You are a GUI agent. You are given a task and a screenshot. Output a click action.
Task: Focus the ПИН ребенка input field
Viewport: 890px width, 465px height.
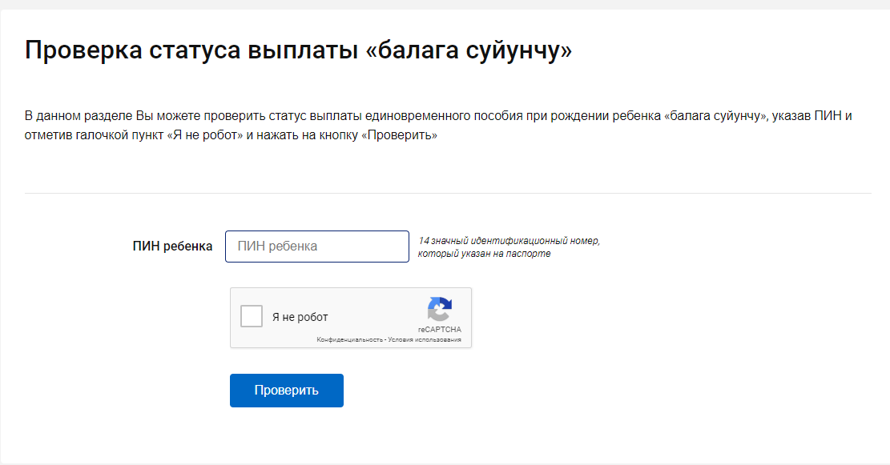(316, 247)
